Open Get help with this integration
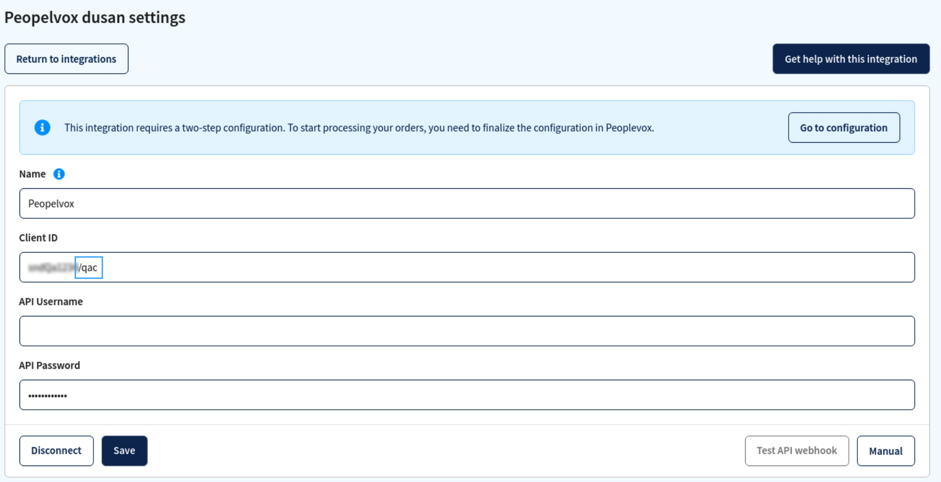The height and width of the screenshot is (482, 941). pos(851,59)
